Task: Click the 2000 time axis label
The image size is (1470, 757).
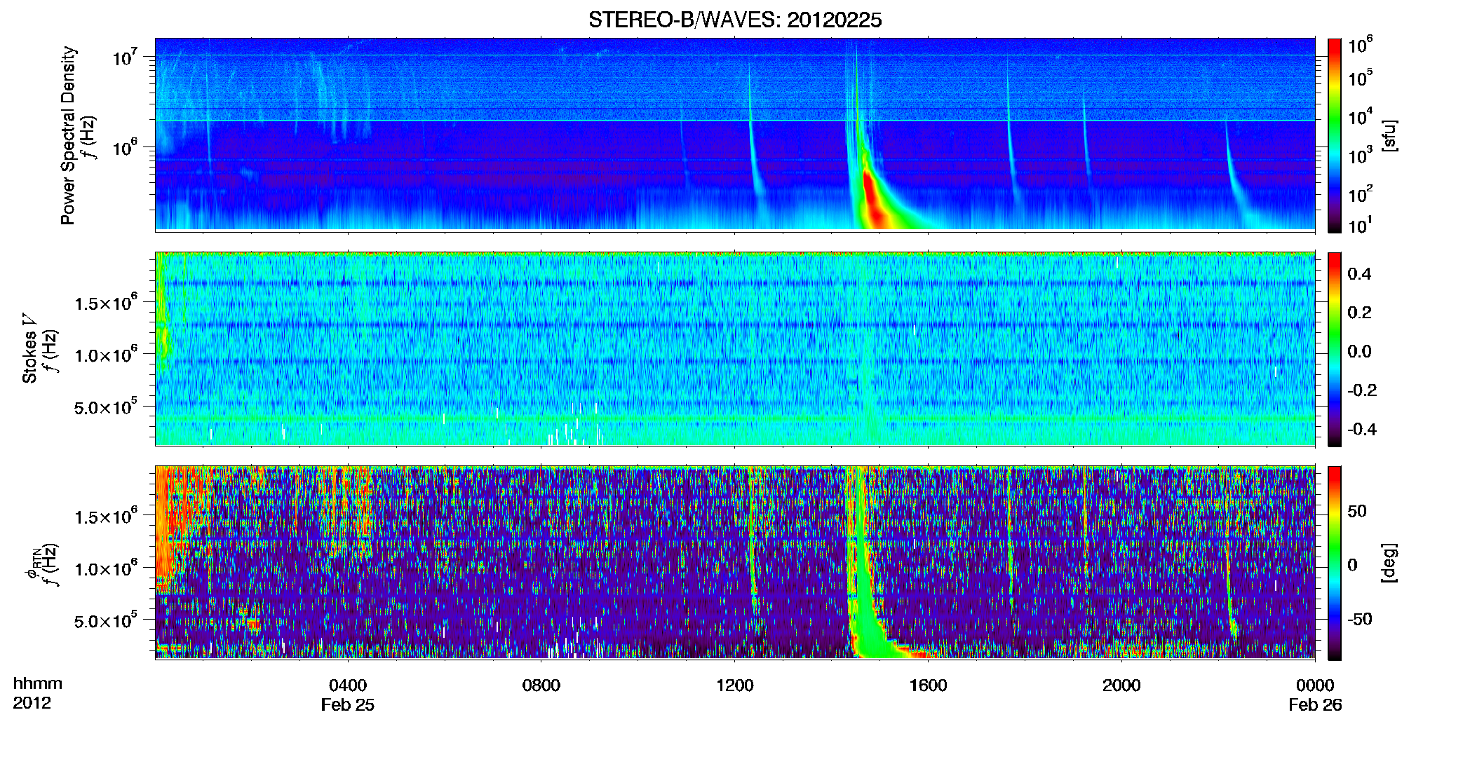Action: [x=1121, y=686]
